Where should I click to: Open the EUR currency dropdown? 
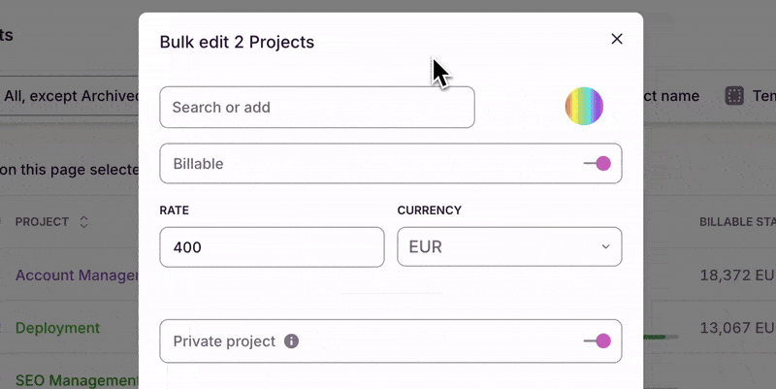coord(509,247)
